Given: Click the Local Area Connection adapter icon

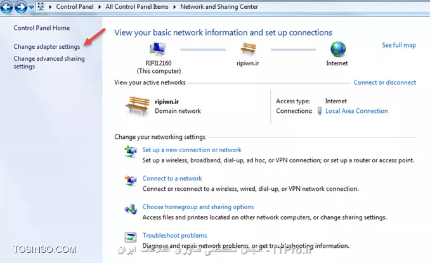Looking at the screenshot, I should [x=320, y=111].
